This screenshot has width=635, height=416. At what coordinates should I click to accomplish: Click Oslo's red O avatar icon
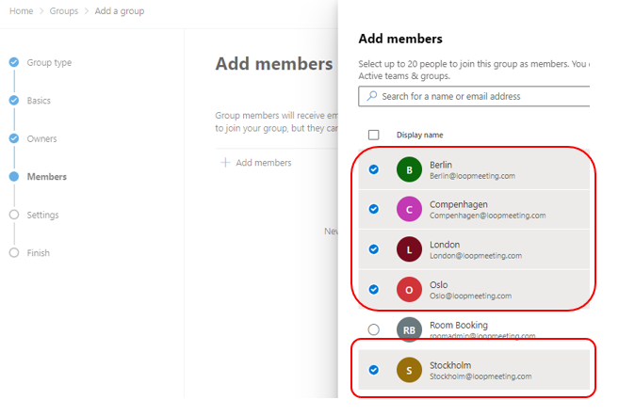tap(409, 289)
